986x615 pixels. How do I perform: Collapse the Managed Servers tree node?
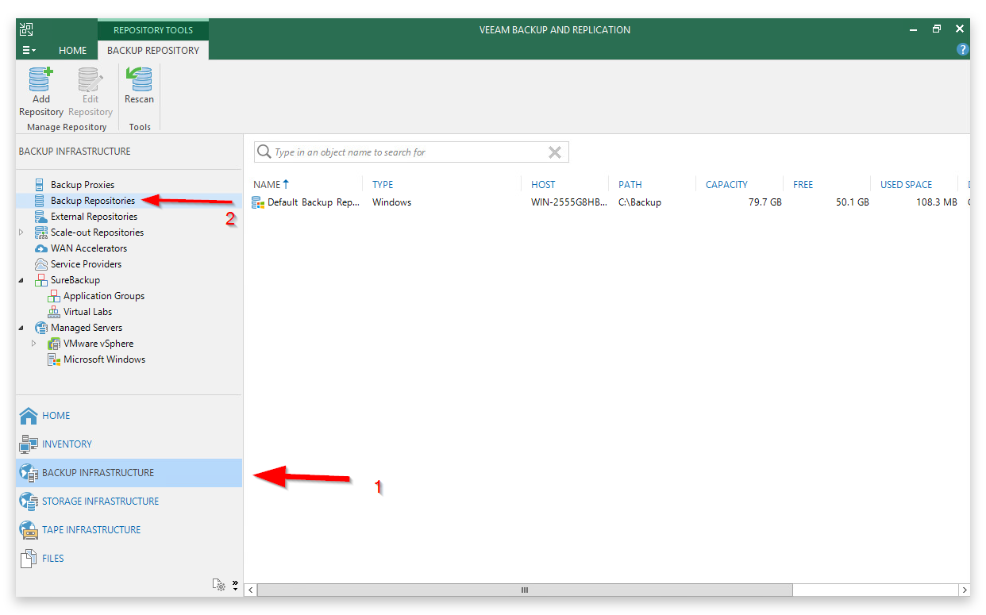click(x=21, y=328)
